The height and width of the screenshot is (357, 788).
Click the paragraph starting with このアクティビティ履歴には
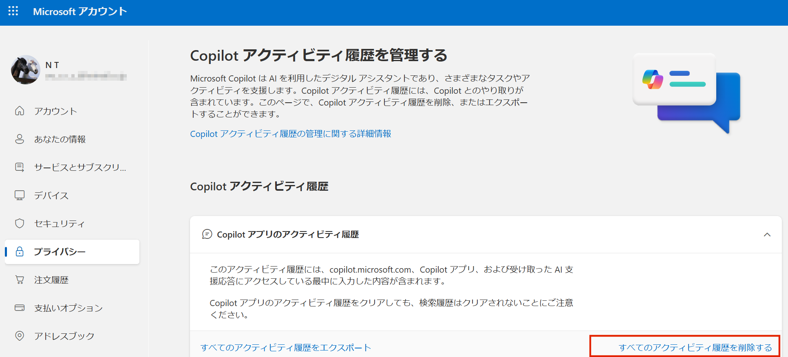tap(391, 275)
